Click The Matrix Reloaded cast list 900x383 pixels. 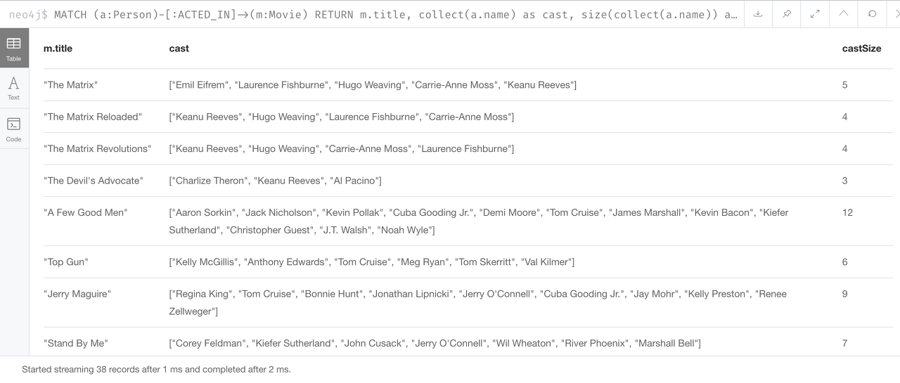pyautogui.click(x=342, y=117)
